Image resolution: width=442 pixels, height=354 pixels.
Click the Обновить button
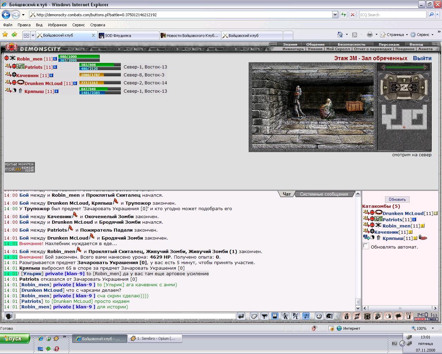point(397,199)
